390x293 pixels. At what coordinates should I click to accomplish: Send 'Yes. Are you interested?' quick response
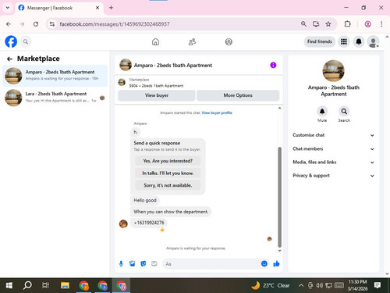pyautogui.click(x=168, y=161)
